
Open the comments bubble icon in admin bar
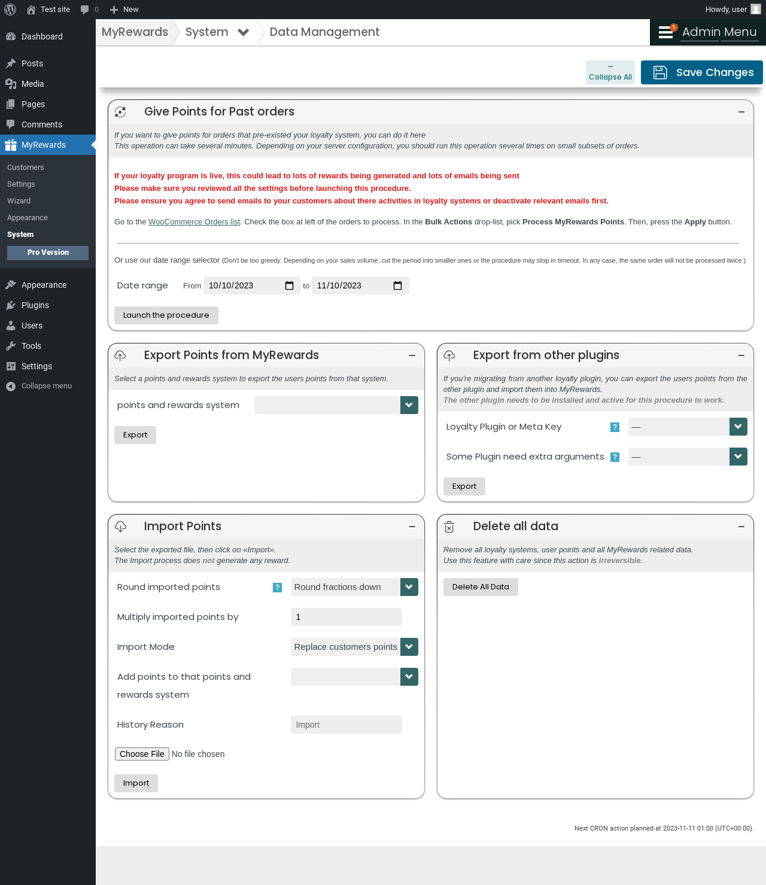pyautogui.click(x=85, y=10)
